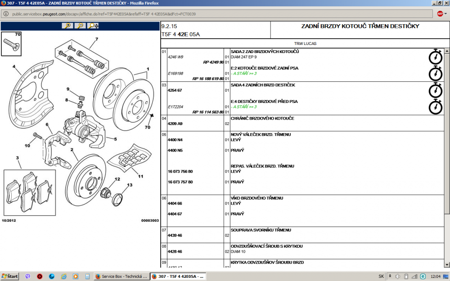
Task: Select part number 4400 N4
Action: pyautogui.click(x=175, y=140)
